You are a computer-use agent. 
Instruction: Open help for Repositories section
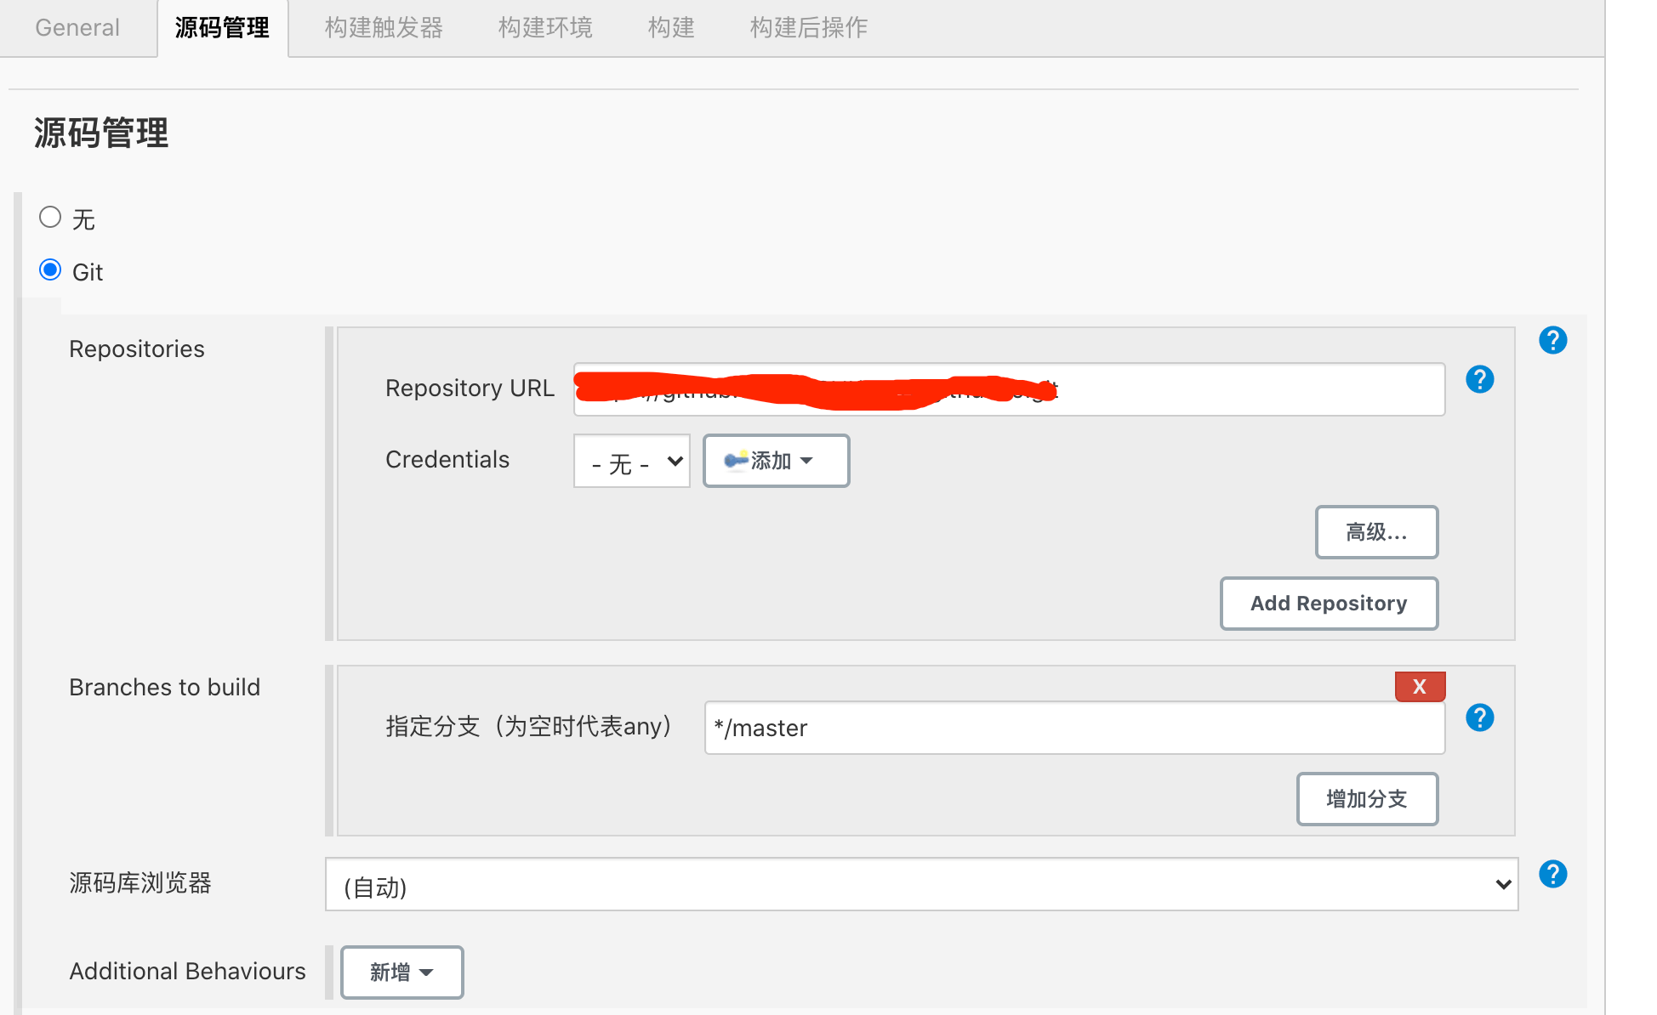(1552, 340)
